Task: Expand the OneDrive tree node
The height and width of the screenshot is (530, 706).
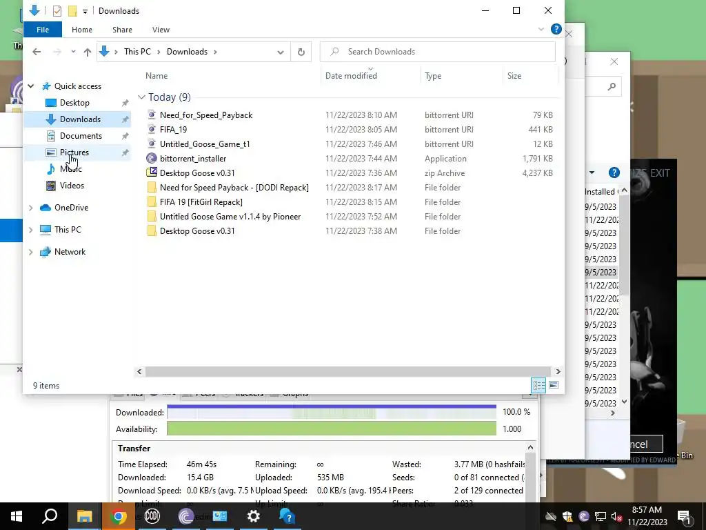Action: click(x=31, y=208)
